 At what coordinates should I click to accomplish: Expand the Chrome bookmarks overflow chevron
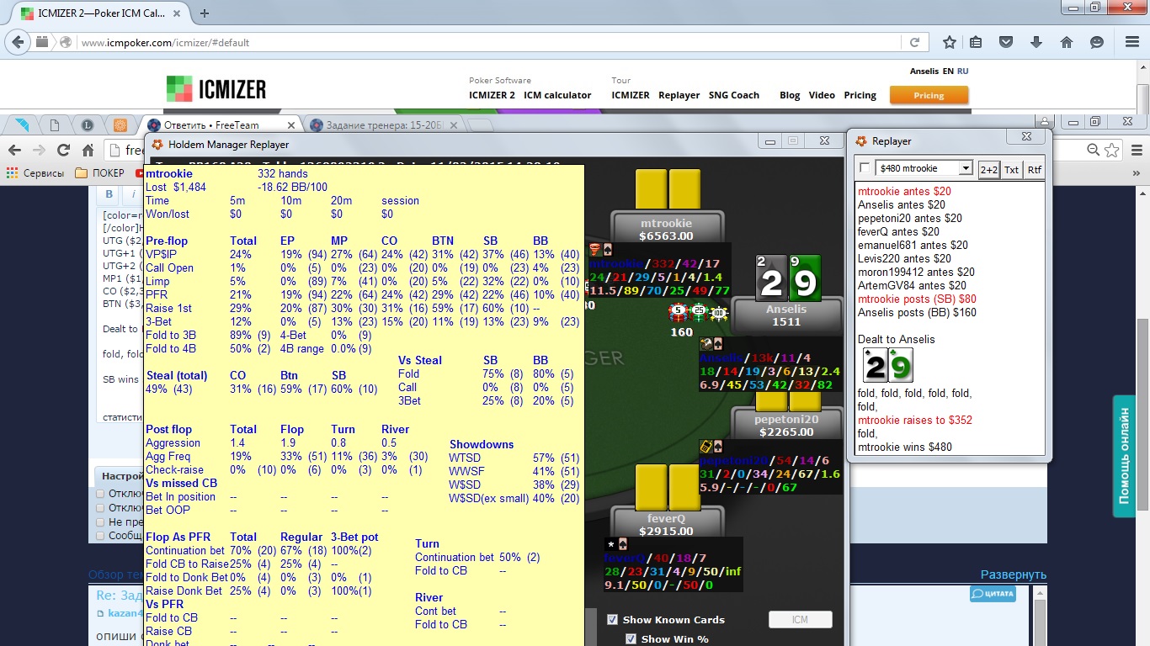pyautogui.click(x=1135, y=173)
